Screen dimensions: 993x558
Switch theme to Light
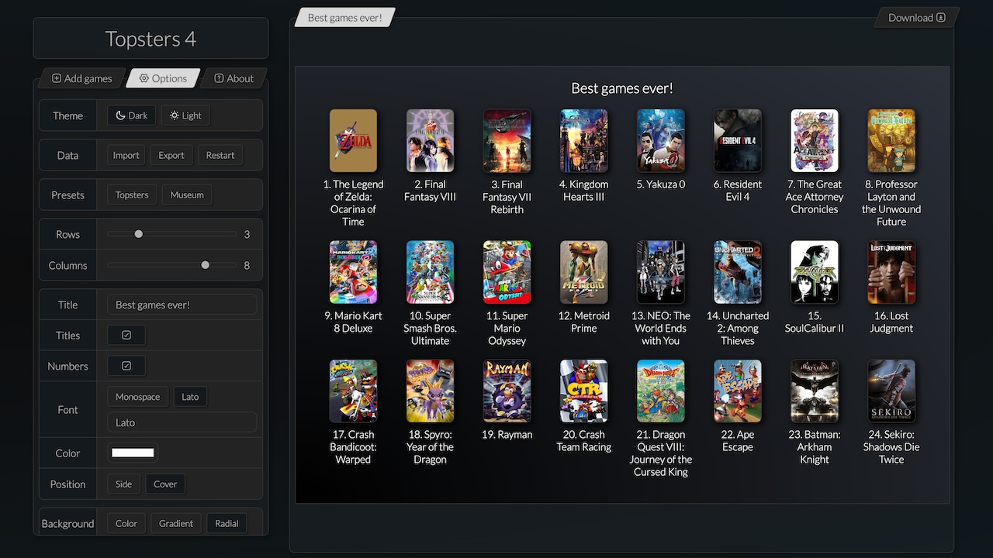tap(185, 115)
